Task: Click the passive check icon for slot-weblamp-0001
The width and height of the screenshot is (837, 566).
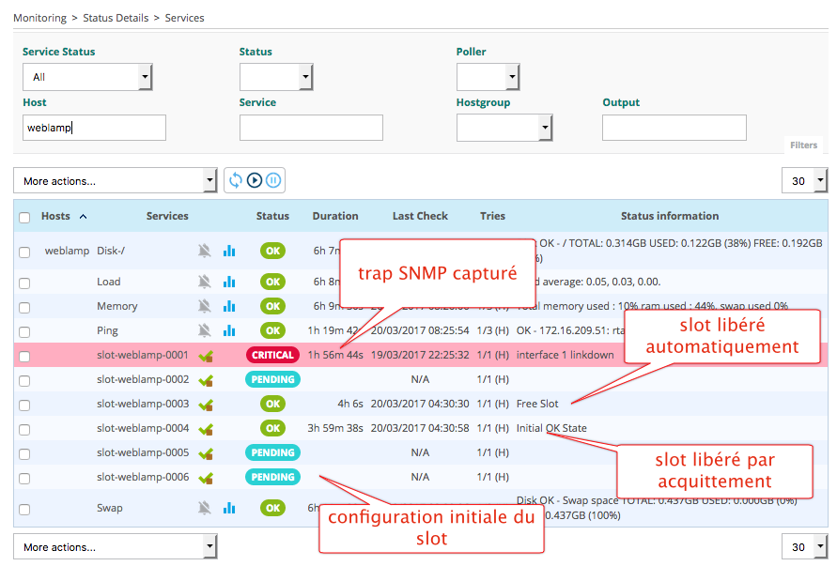Action: click(206, 356)
